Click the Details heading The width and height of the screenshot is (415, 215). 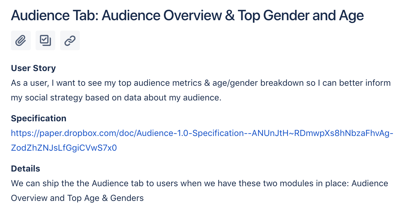click(x=26, y=168)
